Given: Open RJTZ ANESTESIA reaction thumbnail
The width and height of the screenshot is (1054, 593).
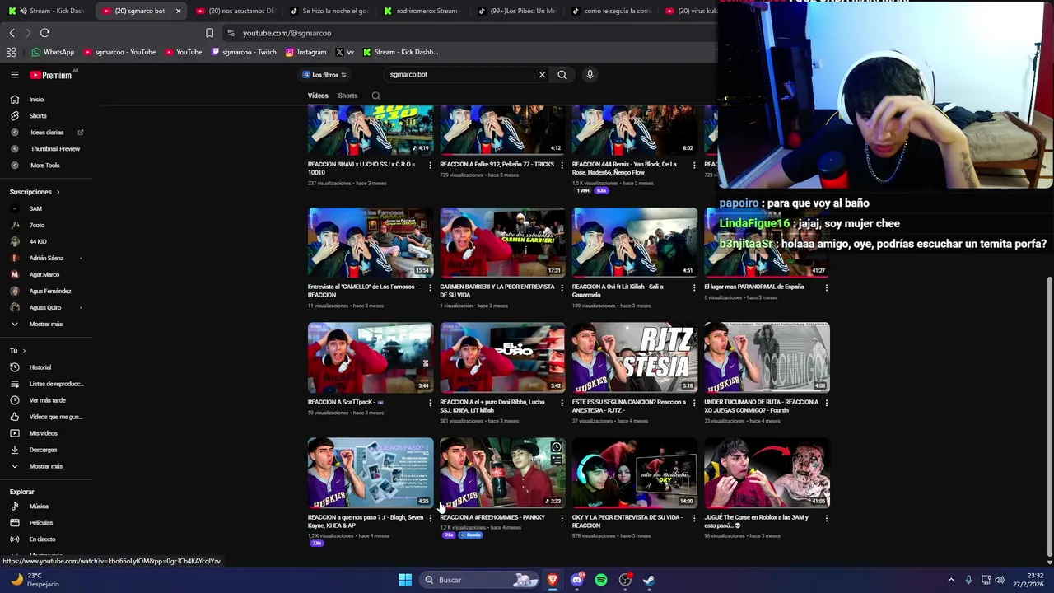Looking at the screenshot, I should [634, 357].
